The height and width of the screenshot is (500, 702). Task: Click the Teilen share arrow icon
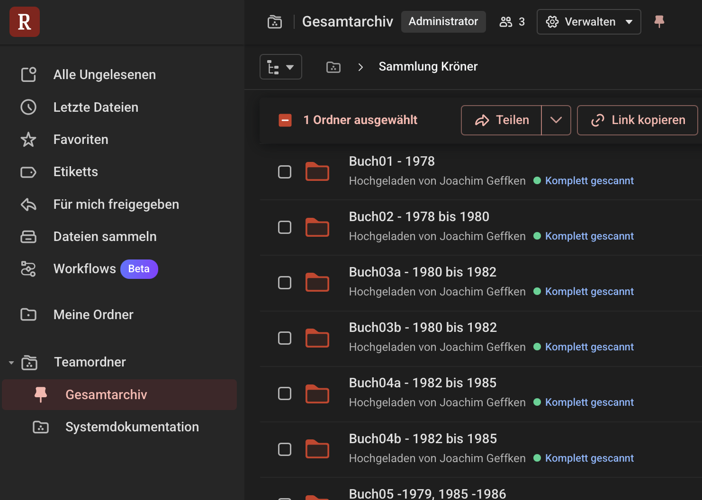tap(483, 120)
